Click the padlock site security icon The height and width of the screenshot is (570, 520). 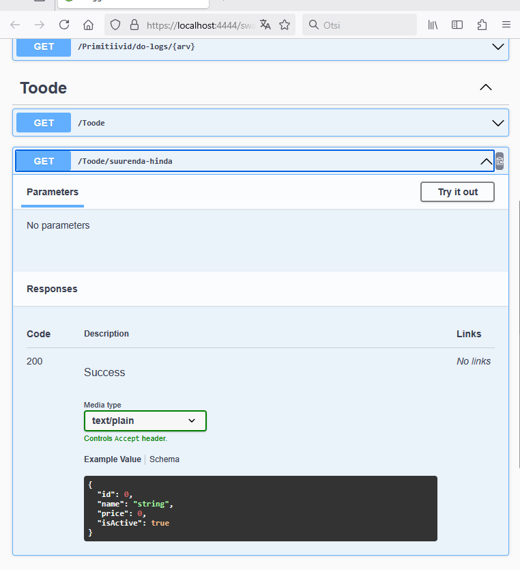click(x=134, y=25)
